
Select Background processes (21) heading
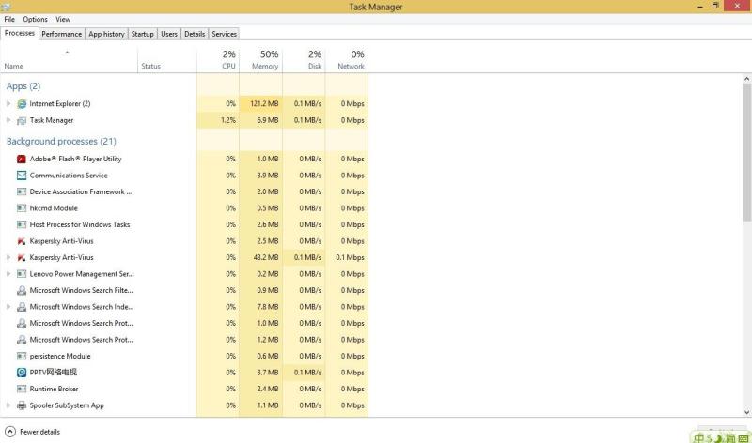click(x=61, y=142)
